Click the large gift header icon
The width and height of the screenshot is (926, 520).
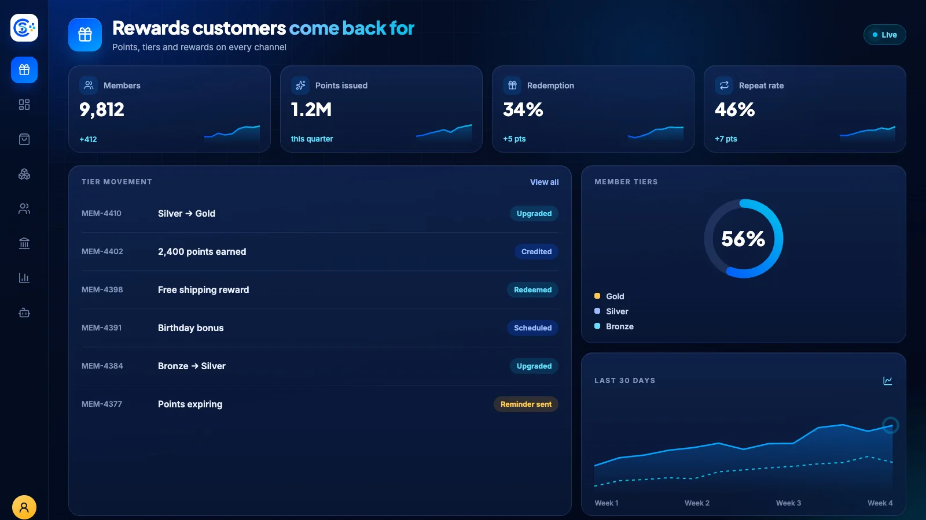point(85,35)
